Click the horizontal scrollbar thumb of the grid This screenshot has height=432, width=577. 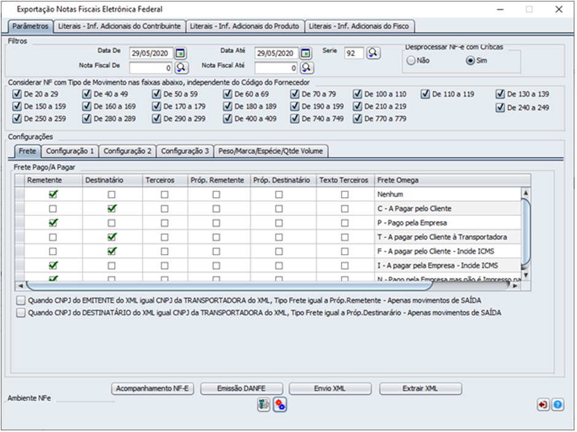(229, 285)
